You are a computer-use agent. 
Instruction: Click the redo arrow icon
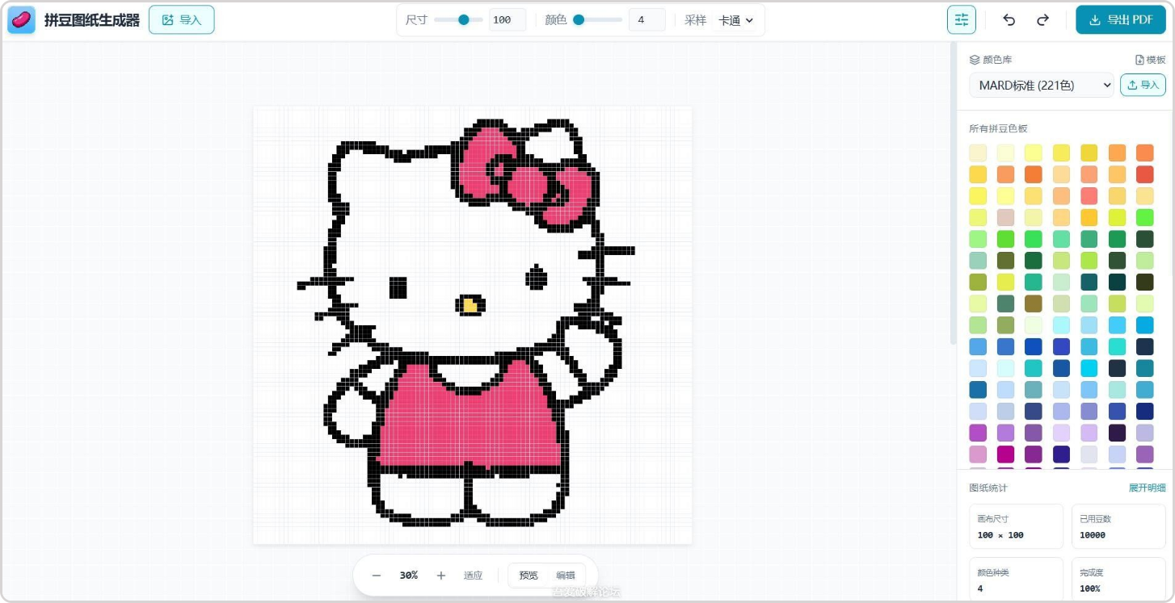pos(1042,20)
